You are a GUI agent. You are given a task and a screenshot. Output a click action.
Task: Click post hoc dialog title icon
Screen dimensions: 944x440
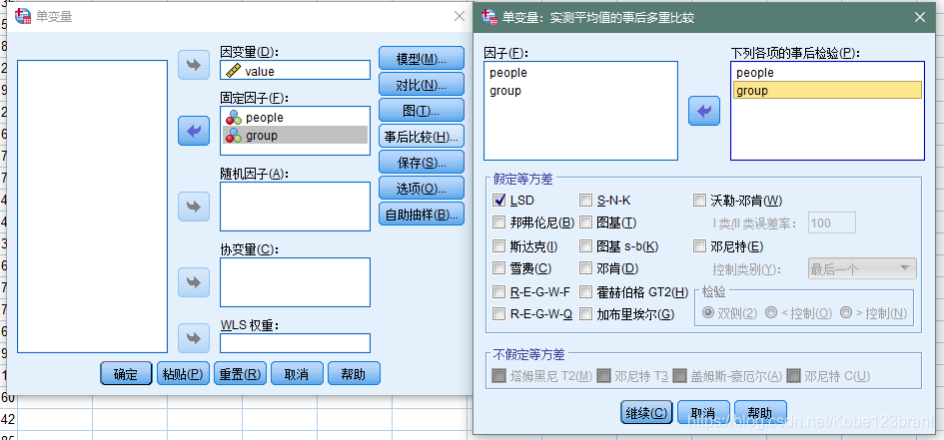490,17
